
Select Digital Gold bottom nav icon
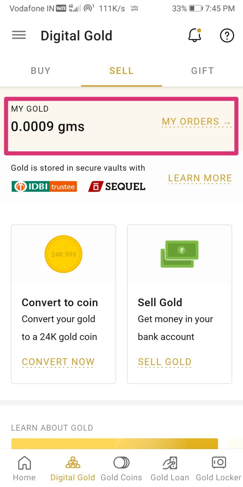click(73, 463)
